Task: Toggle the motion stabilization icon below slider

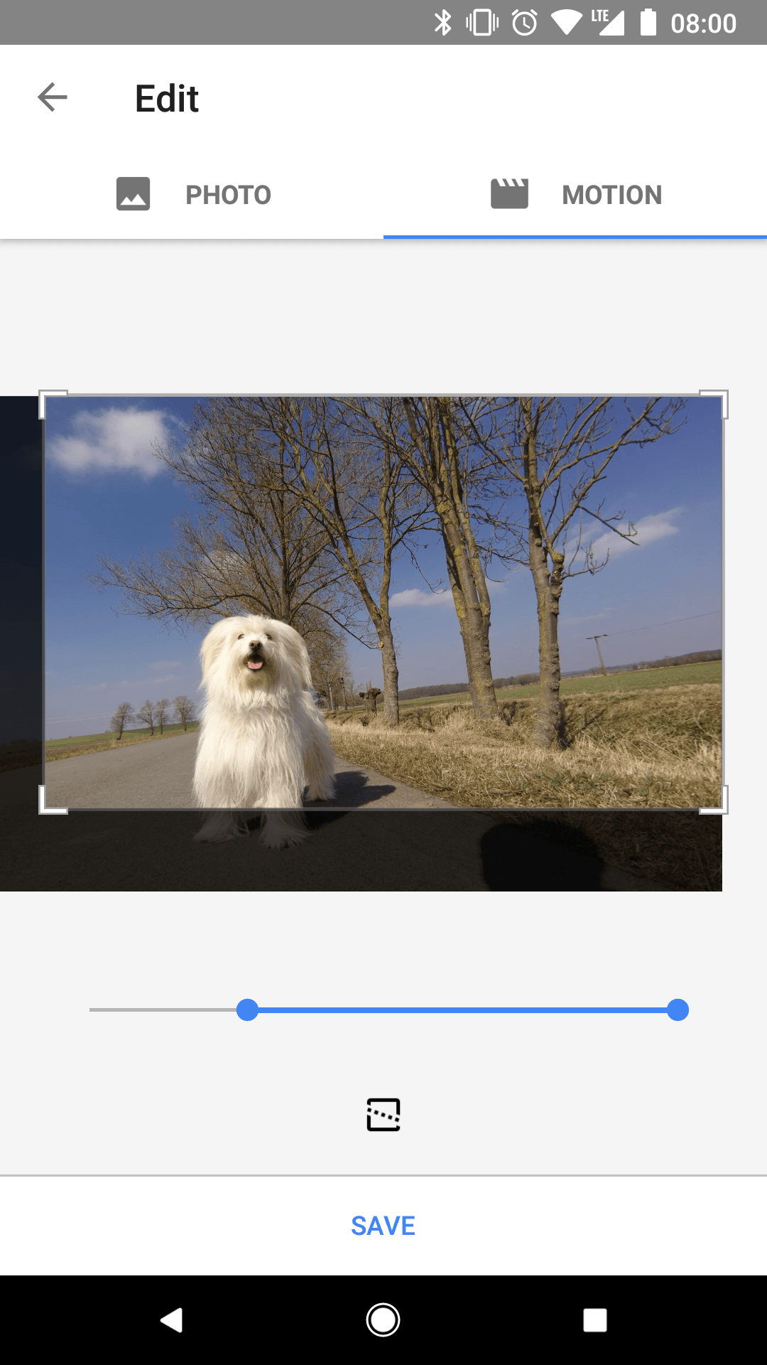Action: pyautogui.click(x=383, y=1114)
